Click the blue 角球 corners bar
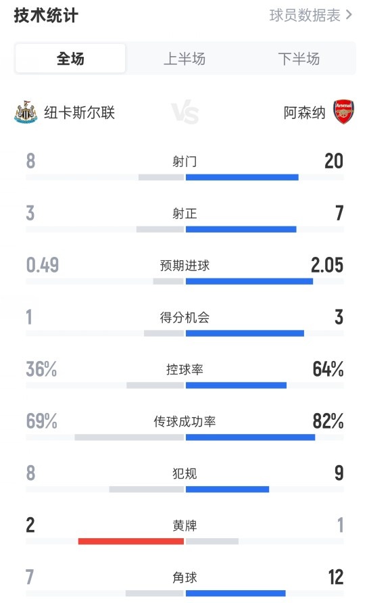Image resolution: width=369 pixels, height=603 pixels. pyautogui.click(x=236, y=594)
